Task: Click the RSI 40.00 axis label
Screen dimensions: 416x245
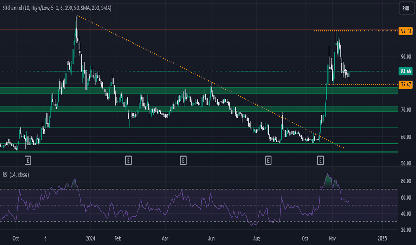Action: point(406,214)
